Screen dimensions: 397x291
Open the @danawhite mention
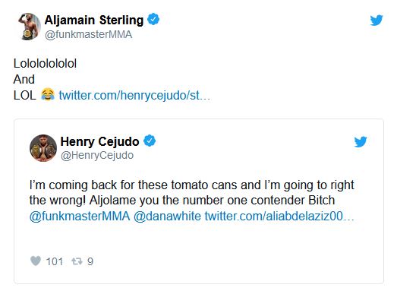(167, 217)
